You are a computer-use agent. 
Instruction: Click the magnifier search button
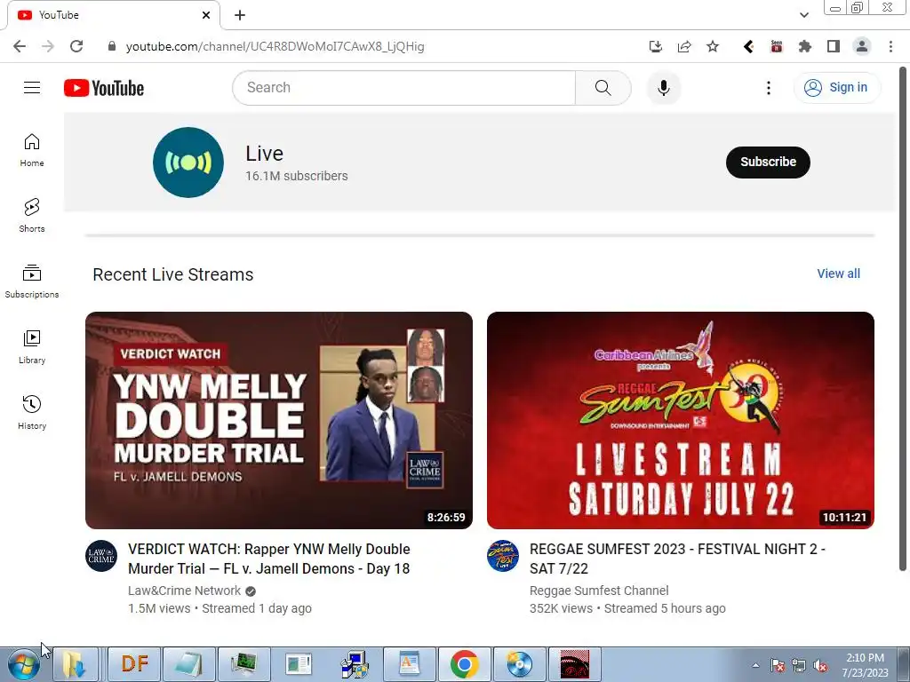tap(603, 88)
